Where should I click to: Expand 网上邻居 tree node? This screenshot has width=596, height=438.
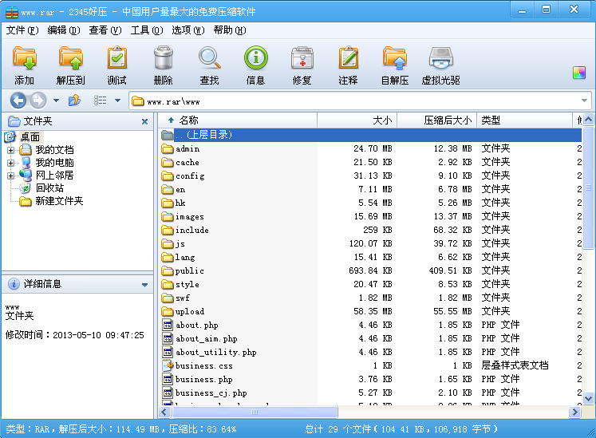[x=10, y=176]
